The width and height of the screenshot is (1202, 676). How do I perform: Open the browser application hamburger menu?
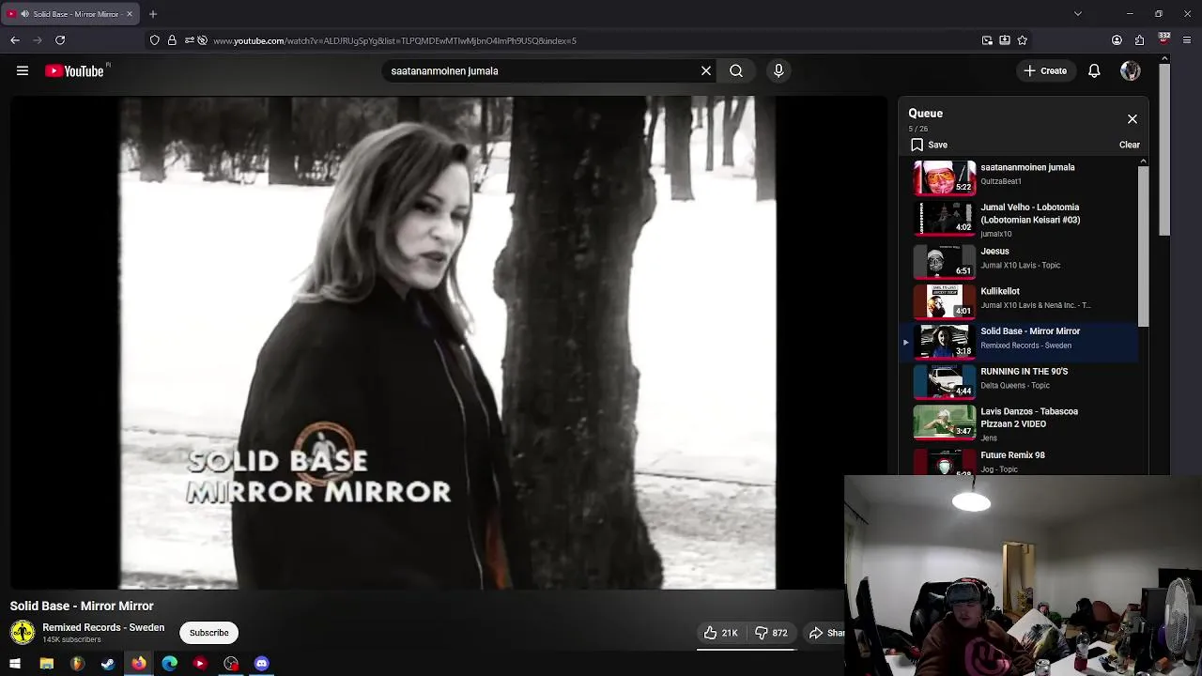click(1188, 40)
